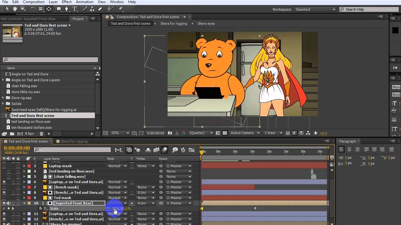Image resolution: width=401 pixels, height=225 pixels.
Task: Expand the Laptop mask layer properties
Action: click(x=24, y=166)
